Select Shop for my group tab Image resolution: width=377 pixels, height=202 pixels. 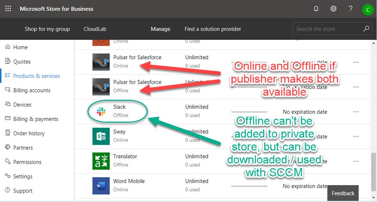[47, 29]
